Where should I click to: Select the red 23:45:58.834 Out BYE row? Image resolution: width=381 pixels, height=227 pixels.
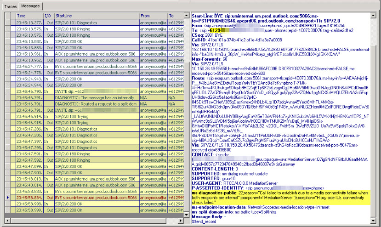[95, 198]
